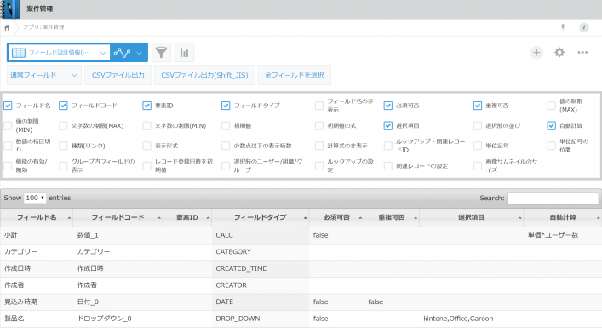Click the 日付_0 field code cell
This screenshot has width=602, height=328.
click(x=118, y=302)
